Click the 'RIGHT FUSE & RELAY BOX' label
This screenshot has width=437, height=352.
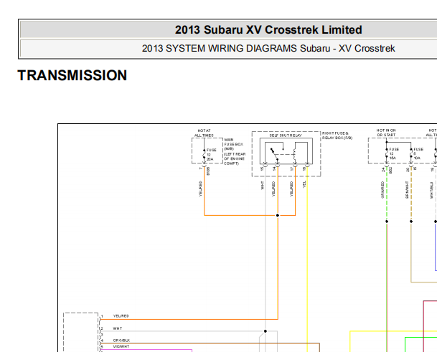(x=337, y=135)
